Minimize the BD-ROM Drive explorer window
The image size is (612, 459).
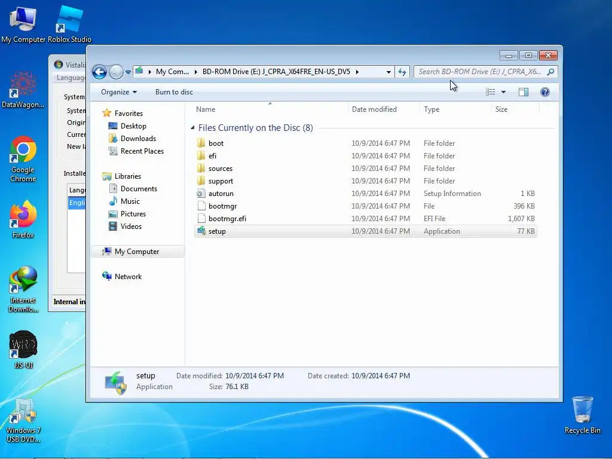[x=509, y=56]
